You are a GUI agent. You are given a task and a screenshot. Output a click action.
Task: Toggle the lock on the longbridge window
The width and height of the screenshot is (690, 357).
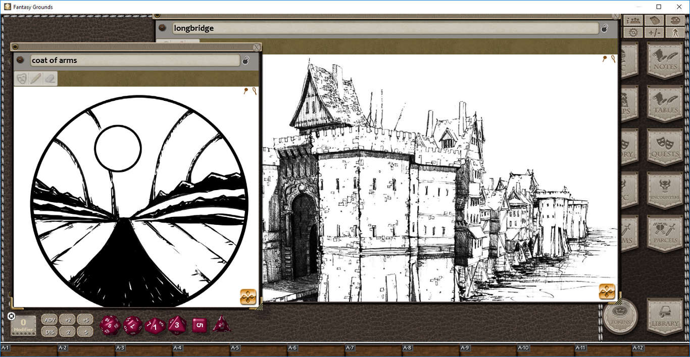pos(604,28)
